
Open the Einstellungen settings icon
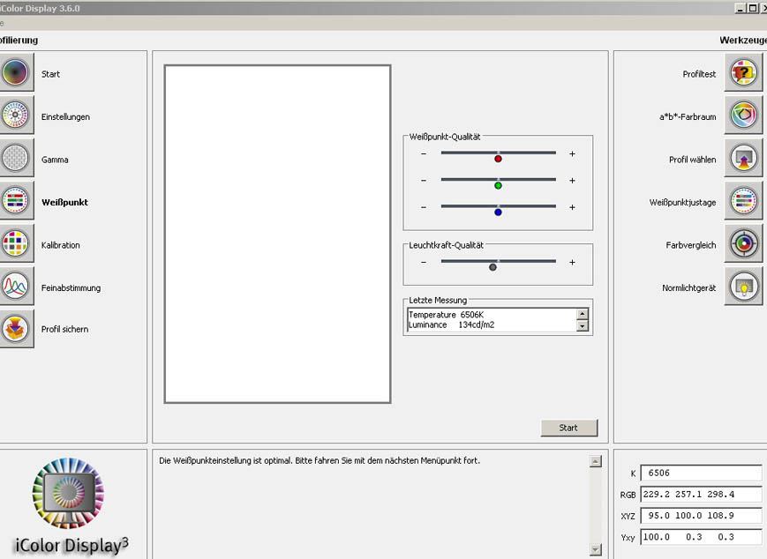pos(16,116)
